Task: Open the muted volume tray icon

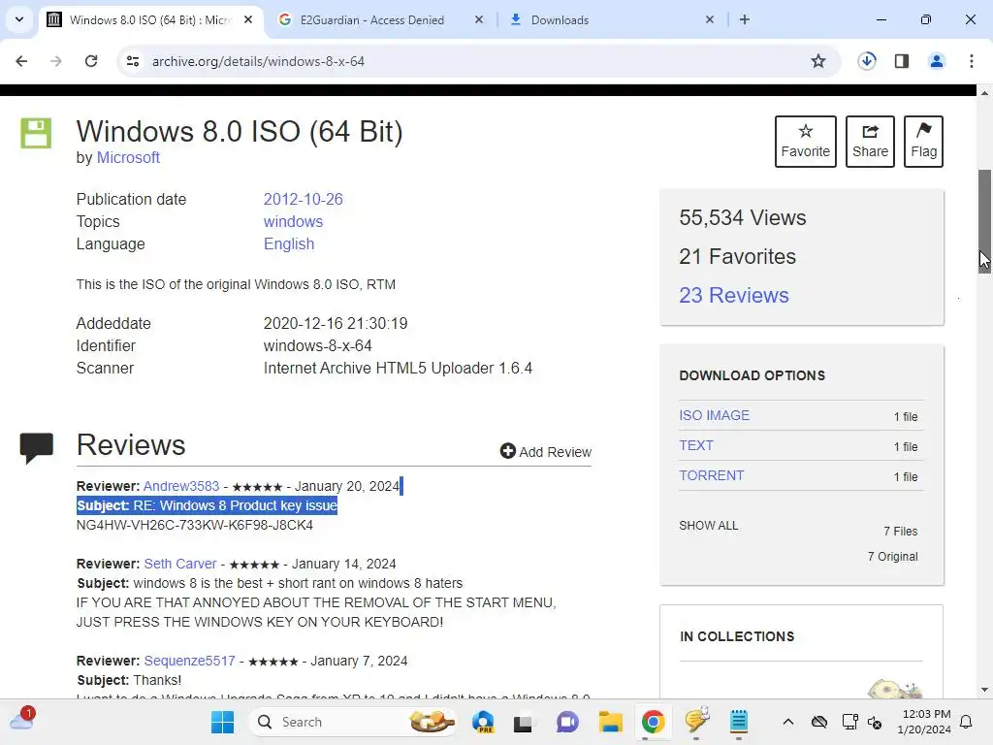Action: point(876,722)
